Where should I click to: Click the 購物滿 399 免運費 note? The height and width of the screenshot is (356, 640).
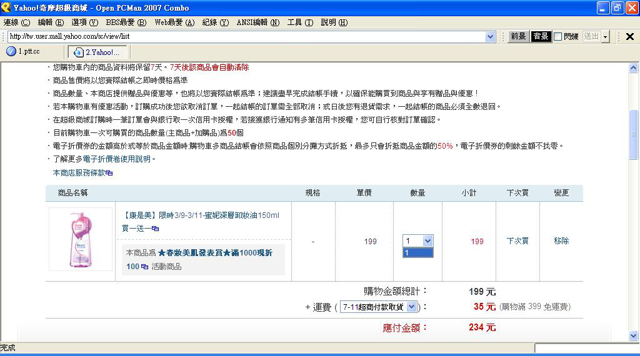coord(535,307)
